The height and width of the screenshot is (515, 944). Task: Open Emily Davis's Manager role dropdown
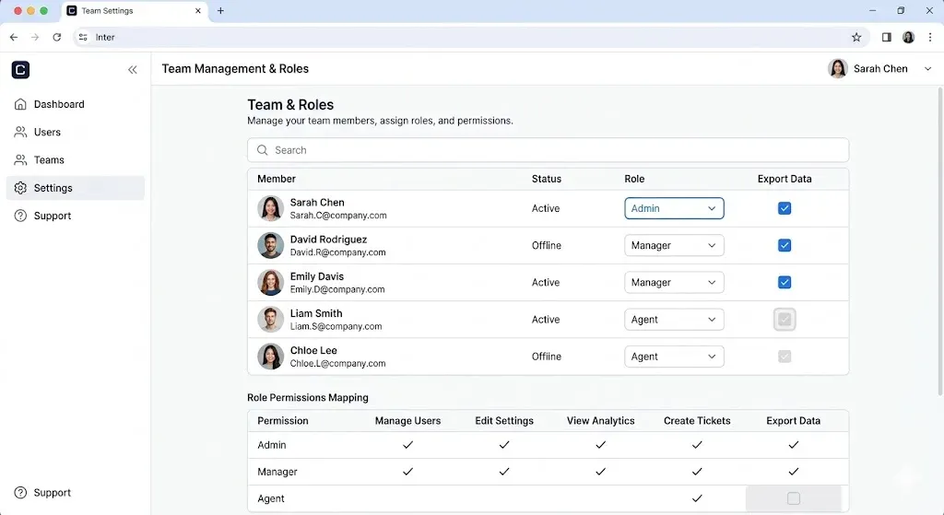coord(674,282)
